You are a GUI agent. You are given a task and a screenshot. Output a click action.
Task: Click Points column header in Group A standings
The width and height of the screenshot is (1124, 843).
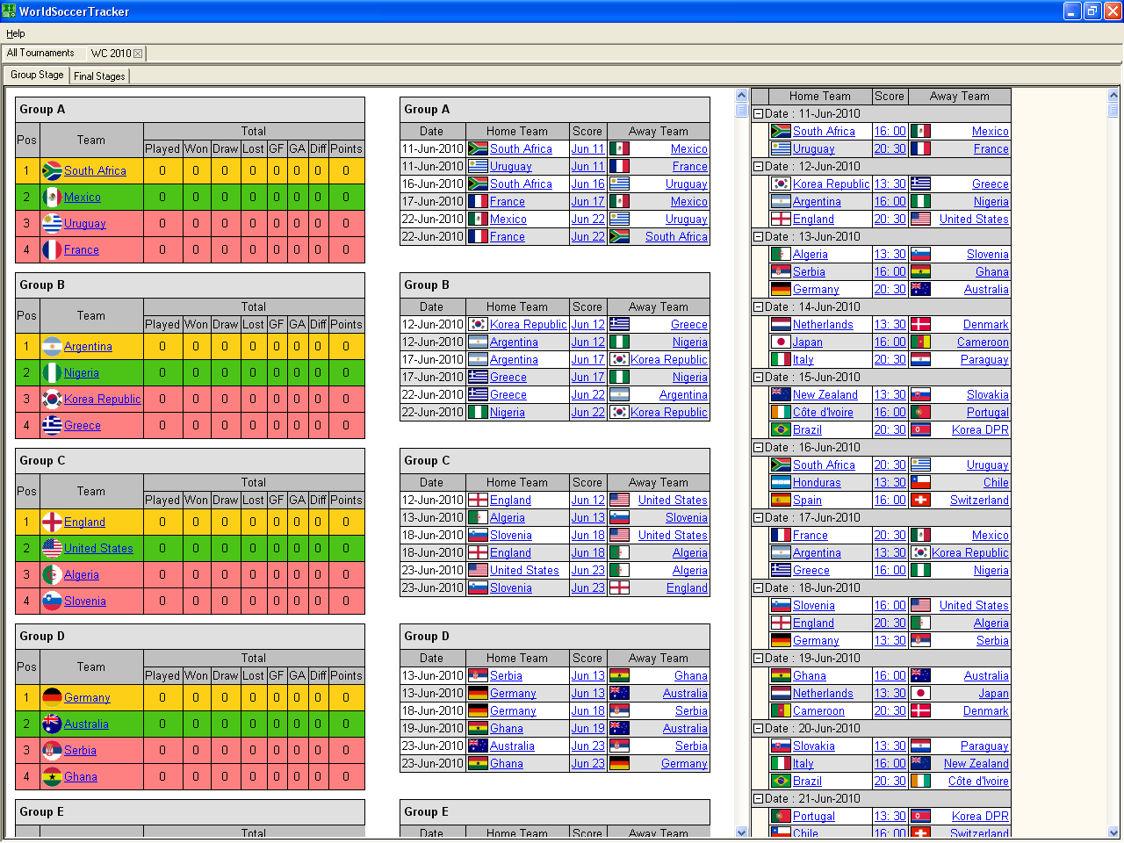(x=346, y=148)
